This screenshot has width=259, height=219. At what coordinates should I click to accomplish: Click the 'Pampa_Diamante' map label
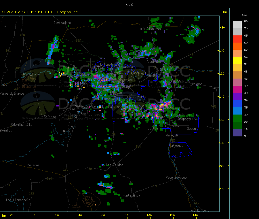tap(12, 94)
